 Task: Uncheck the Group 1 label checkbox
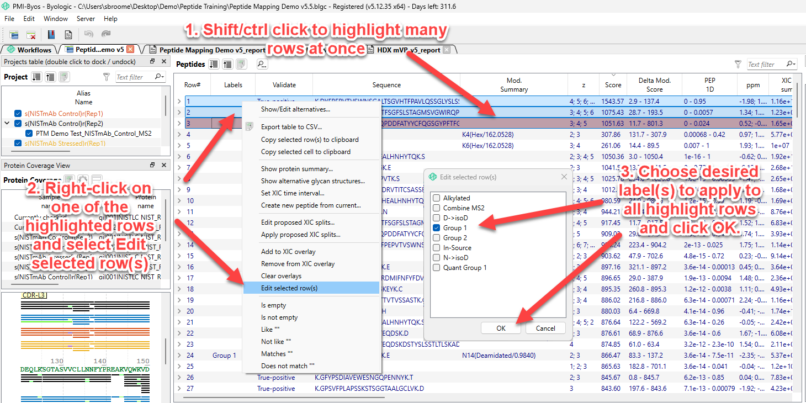[x=437, y=228]
